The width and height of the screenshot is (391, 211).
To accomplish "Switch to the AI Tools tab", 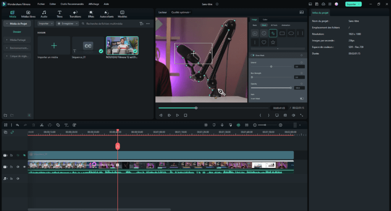I will click(x=274, y=25).
